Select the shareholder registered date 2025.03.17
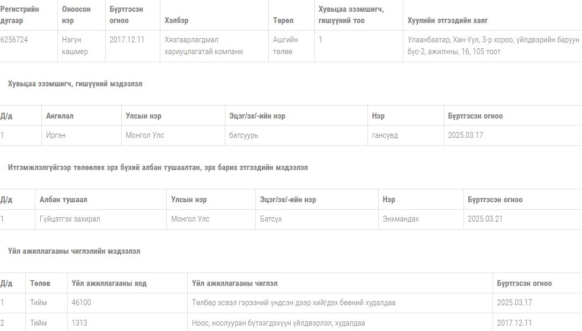 point(466,135)
